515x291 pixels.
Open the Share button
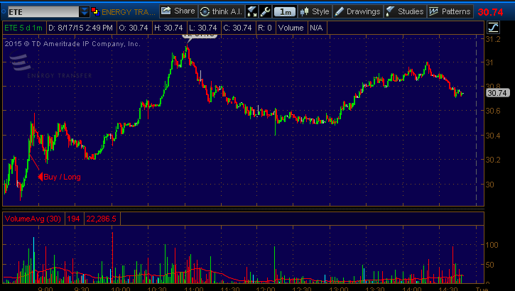click(x=179, y=11)
